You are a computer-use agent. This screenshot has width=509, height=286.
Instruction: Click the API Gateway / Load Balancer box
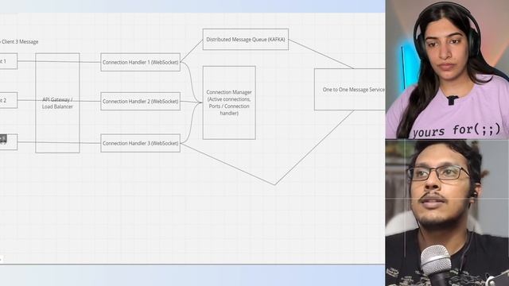(x=57, y=103)
